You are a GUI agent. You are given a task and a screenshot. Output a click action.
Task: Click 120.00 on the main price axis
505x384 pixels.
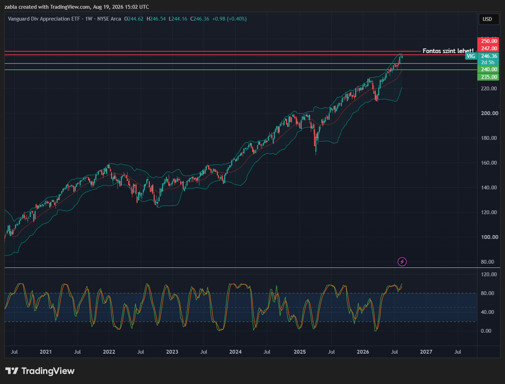(489, 212)
